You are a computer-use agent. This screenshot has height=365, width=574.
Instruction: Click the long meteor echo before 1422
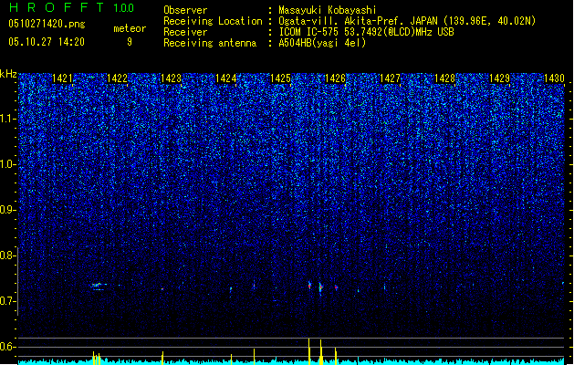pyautogui.click(x=99, y=287)
